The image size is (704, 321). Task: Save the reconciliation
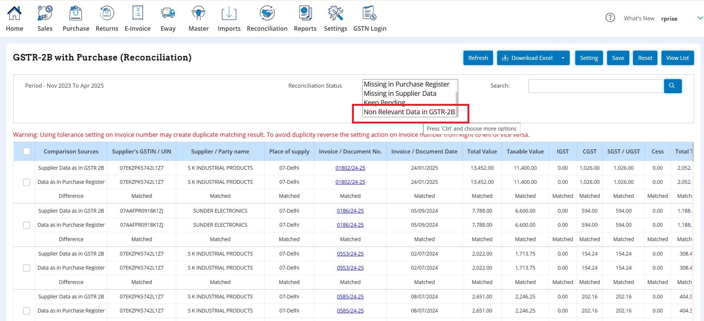[x=618, y=58]
